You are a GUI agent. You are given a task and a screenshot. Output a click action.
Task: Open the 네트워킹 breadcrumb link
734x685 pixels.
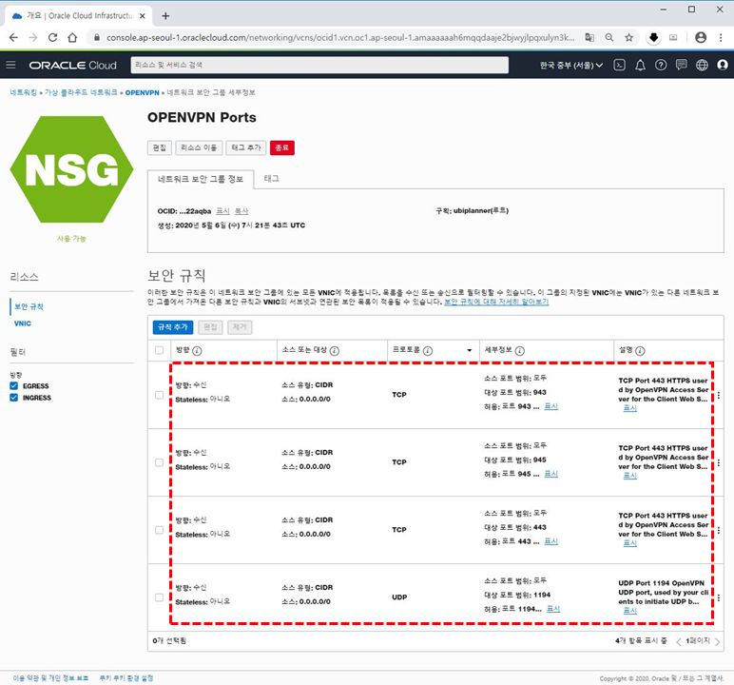[x=24, y=93]
